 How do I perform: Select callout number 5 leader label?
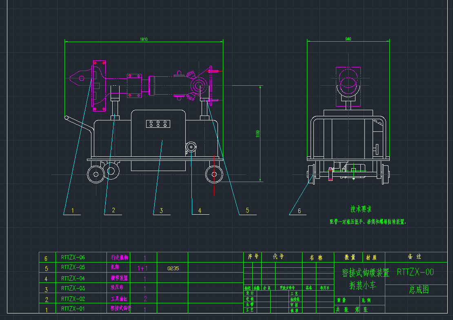click(x=247, y=210)
